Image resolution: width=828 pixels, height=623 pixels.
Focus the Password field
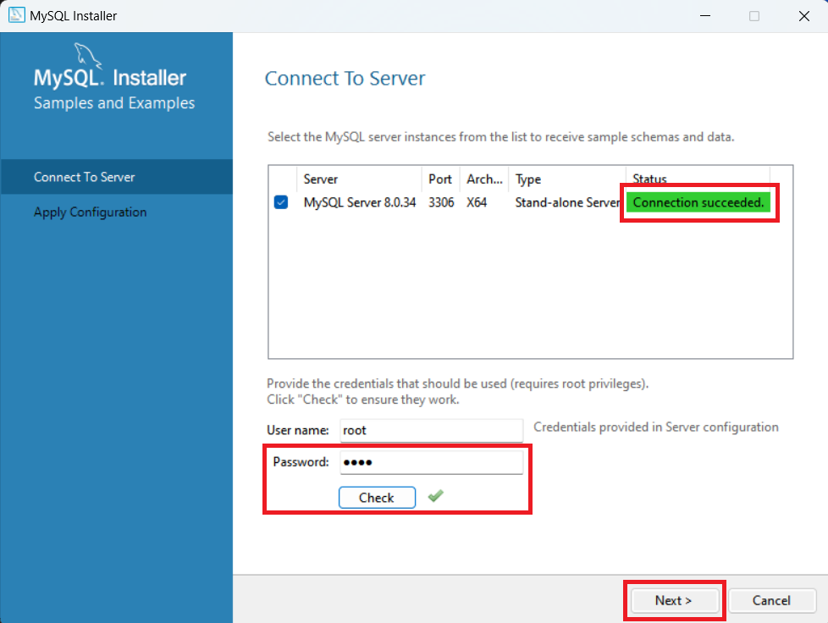pyautogui.click(x=432, y=462)
